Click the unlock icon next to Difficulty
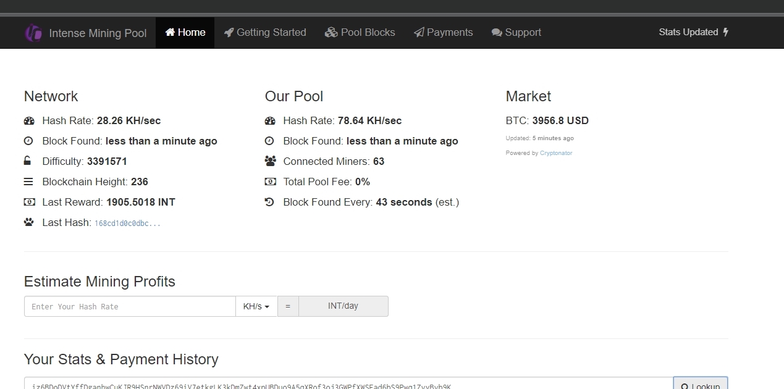784x389 pixels. (x=28, y=161)
